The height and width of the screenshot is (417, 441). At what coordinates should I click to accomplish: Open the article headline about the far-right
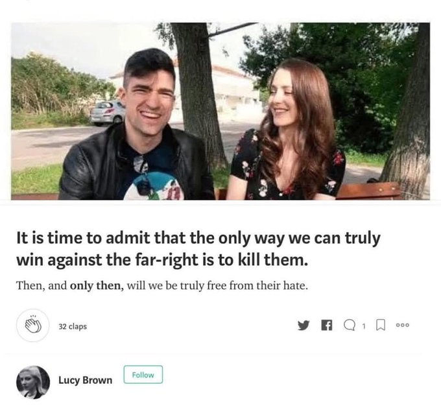[198, 249]
